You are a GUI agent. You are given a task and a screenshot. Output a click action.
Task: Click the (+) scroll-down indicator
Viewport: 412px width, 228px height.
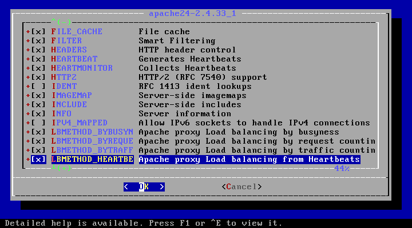pyautogui.click(x=61, y=168)
